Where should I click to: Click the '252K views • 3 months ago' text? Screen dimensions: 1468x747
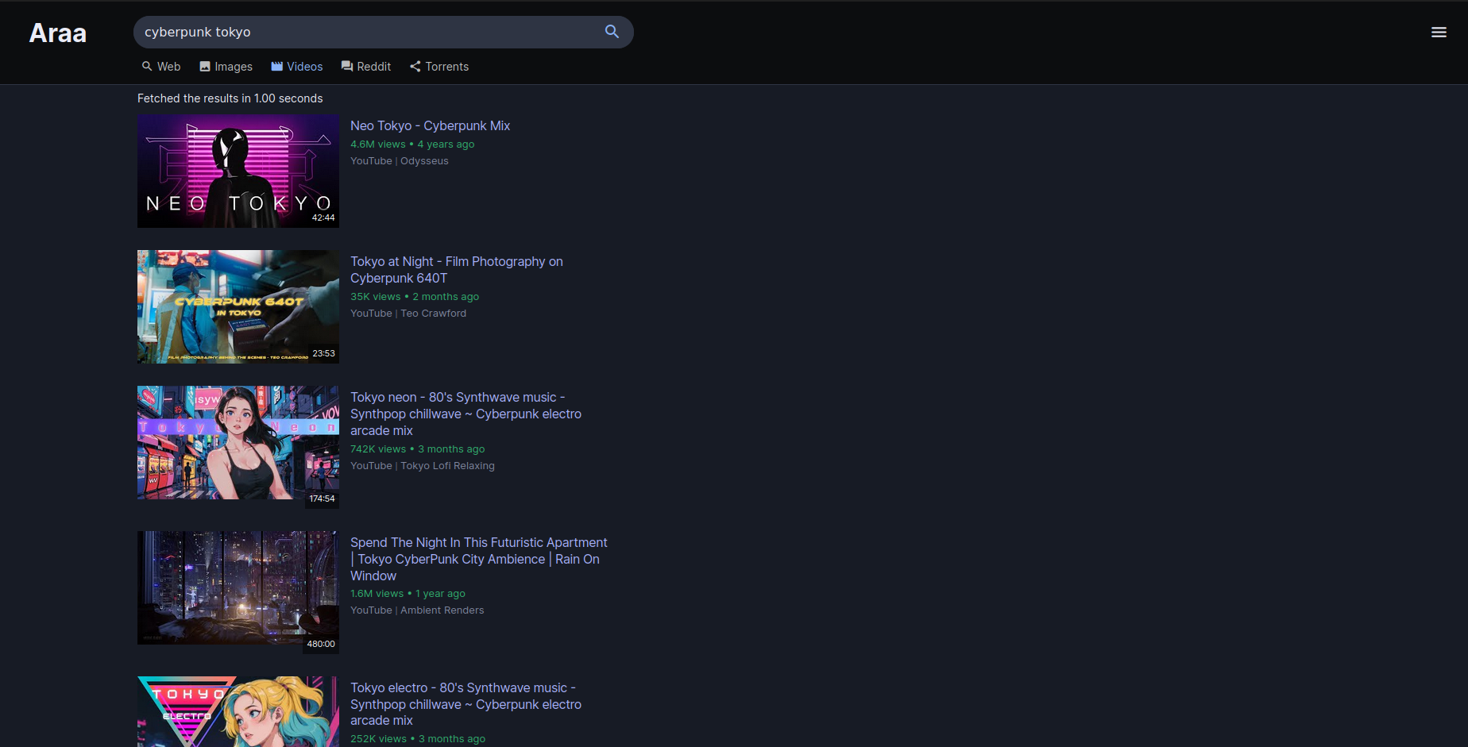[x=418, y=739]
